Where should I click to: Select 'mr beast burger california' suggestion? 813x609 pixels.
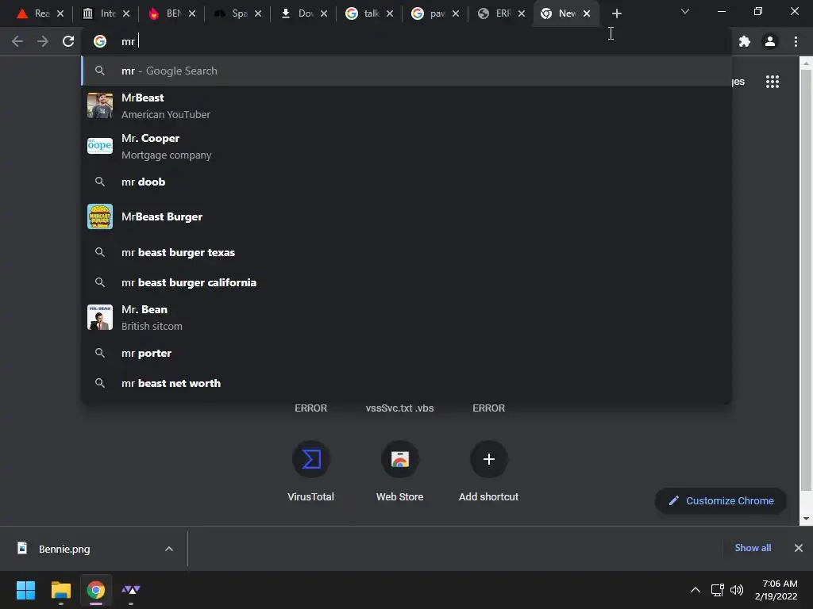click(406, 282)
